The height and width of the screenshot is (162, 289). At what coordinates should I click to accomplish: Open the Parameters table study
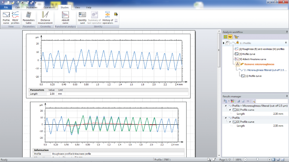(x=28, y=17)
